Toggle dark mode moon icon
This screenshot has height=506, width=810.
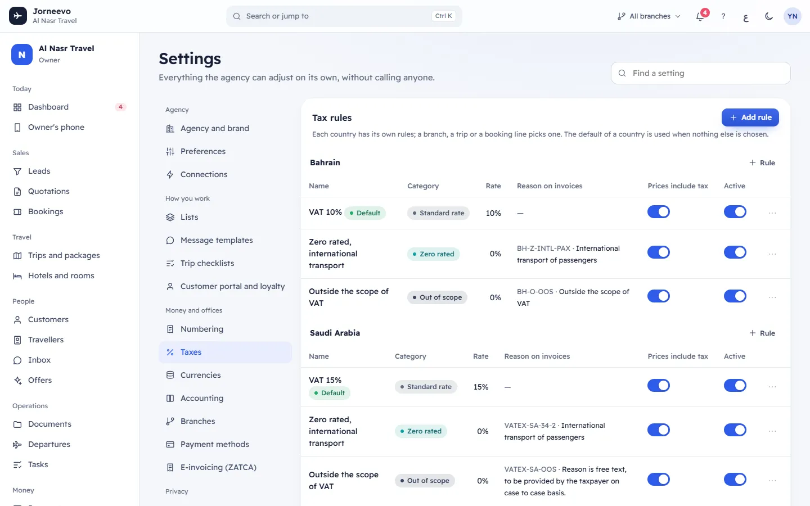point(769,16)
